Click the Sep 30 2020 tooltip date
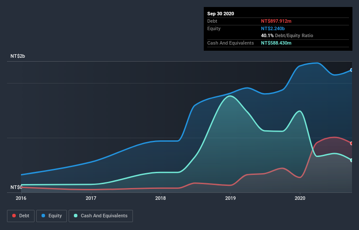 coord(221,14)
